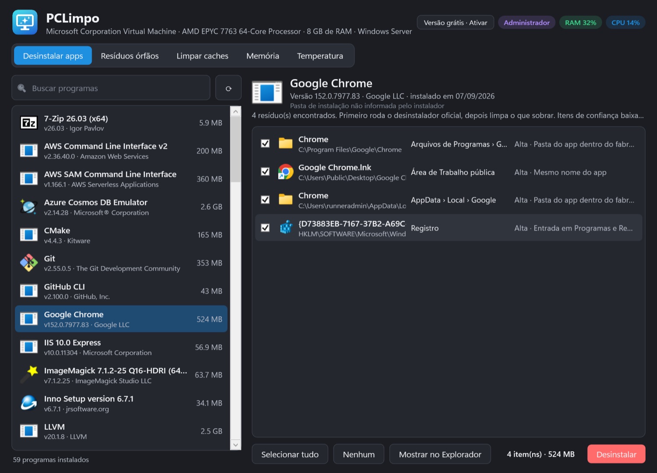Viewport: 657px width, 473px height.
Task: Uncheck the Google Chrome.lnk shortcut item
Action: pyautogui.click(x=265, y=172)
